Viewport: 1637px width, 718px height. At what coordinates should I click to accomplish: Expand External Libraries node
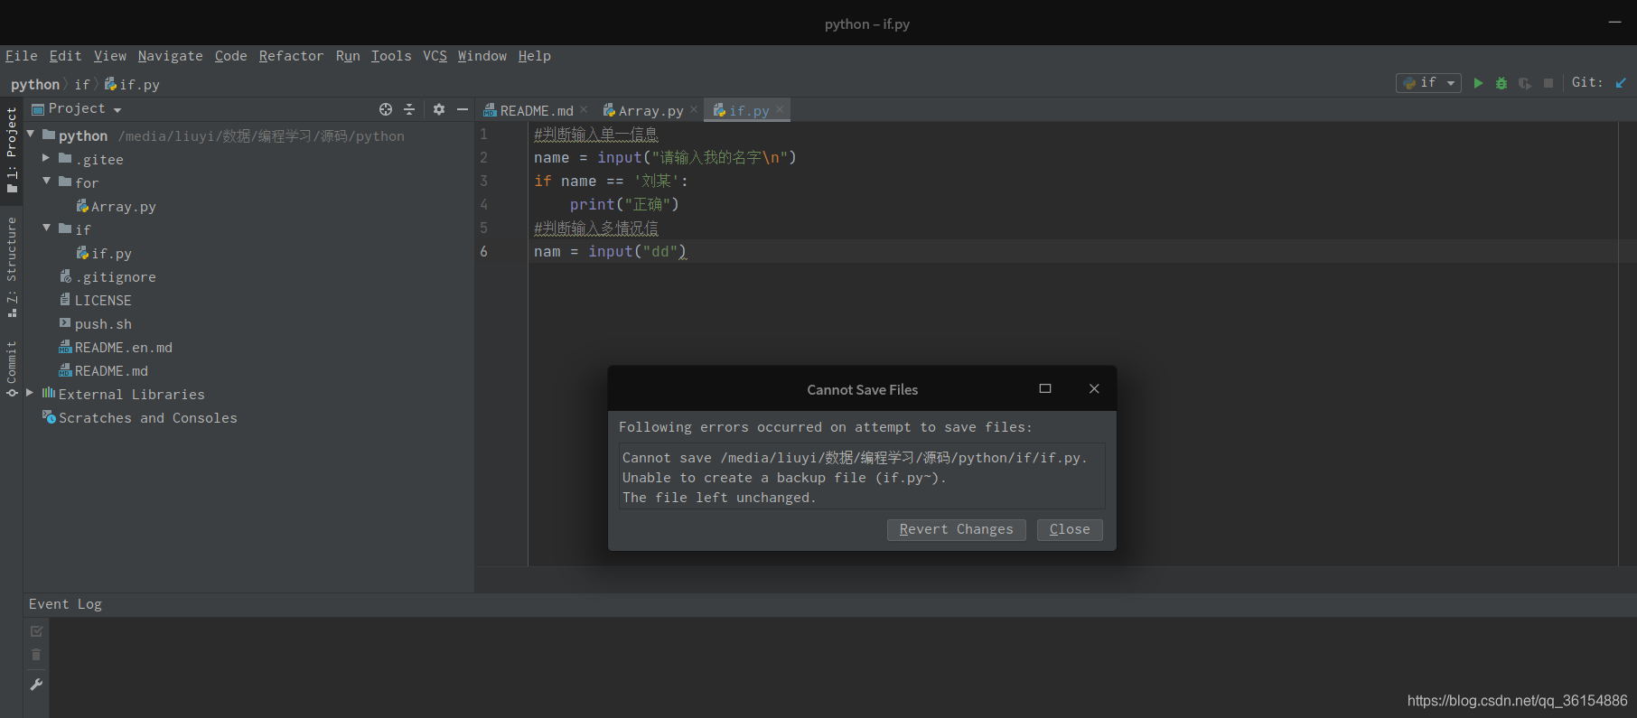coord(30,393)
